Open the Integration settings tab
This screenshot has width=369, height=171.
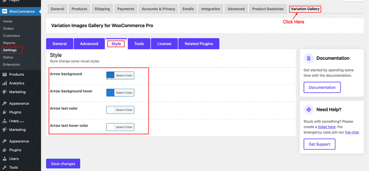tap(210, 9)
